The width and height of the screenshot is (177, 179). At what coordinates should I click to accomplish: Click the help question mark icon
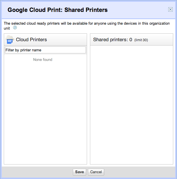(15, 28)
